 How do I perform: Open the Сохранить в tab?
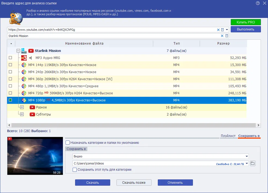(x=249, y=136)
